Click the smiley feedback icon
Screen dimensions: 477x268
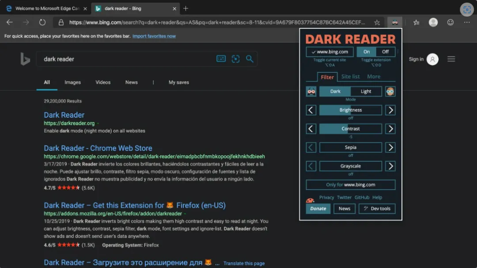click(450, 22)
